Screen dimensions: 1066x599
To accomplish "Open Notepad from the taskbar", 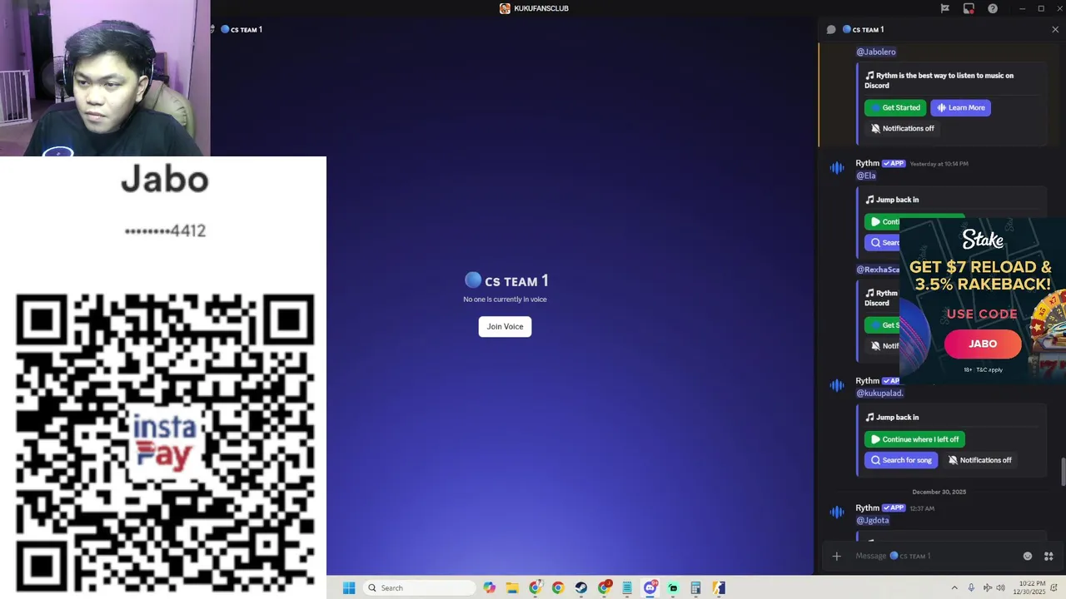I will (627, 588).
